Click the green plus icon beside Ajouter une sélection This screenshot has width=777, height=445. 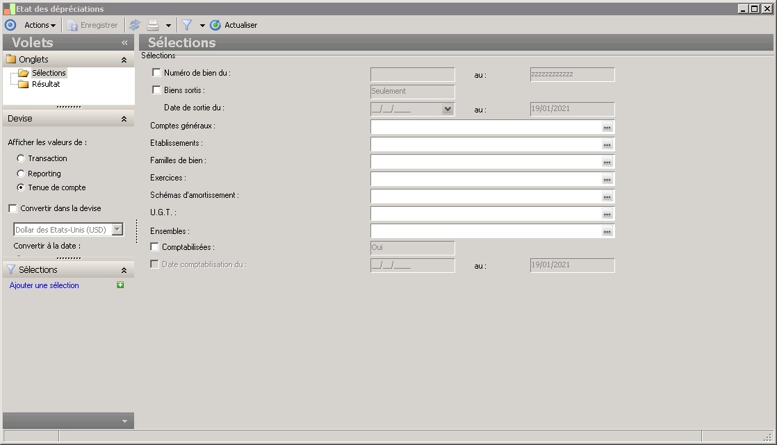(120, 285)
